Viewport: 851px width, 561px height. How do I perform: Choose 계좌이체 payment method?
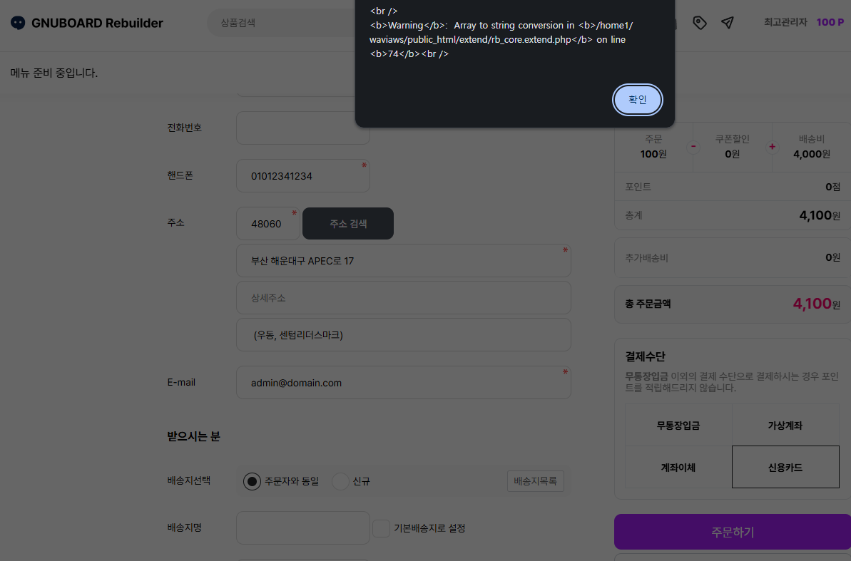click(678, 467)
